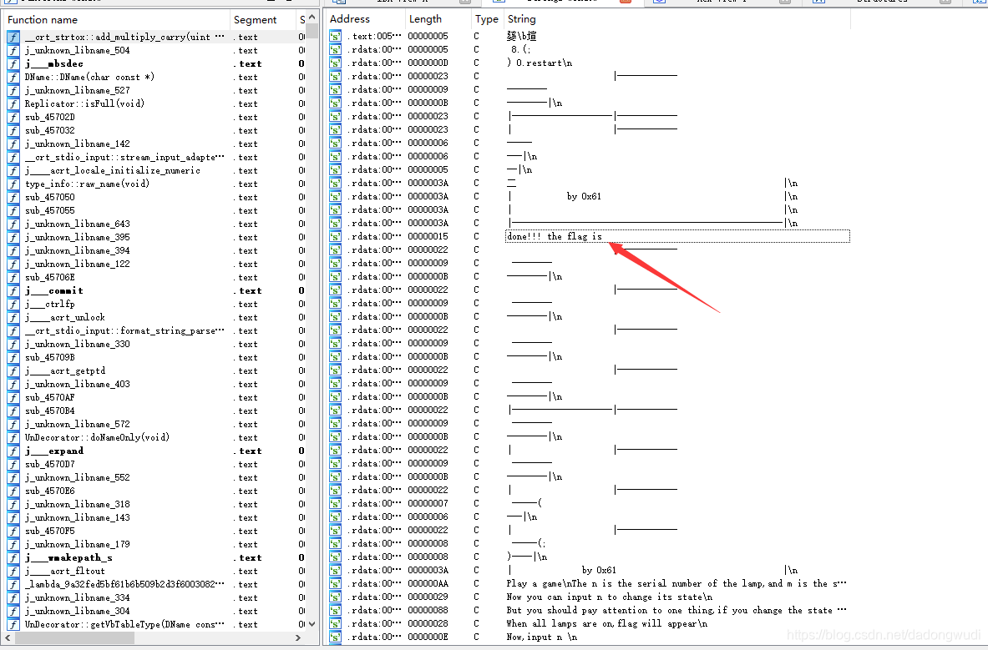This screenshot has width=988, height=650.
Task: Select string ' 8. (;' in strings list
Action: point(520,50)
